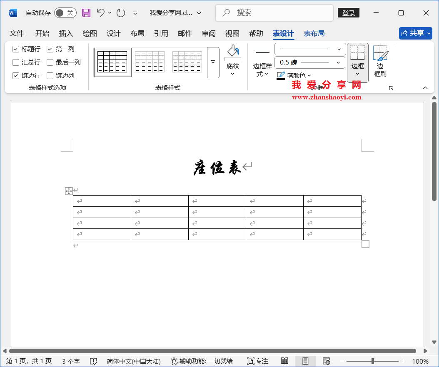
Task: Open the document title dropdown arrow
Action: coord(199,13)
